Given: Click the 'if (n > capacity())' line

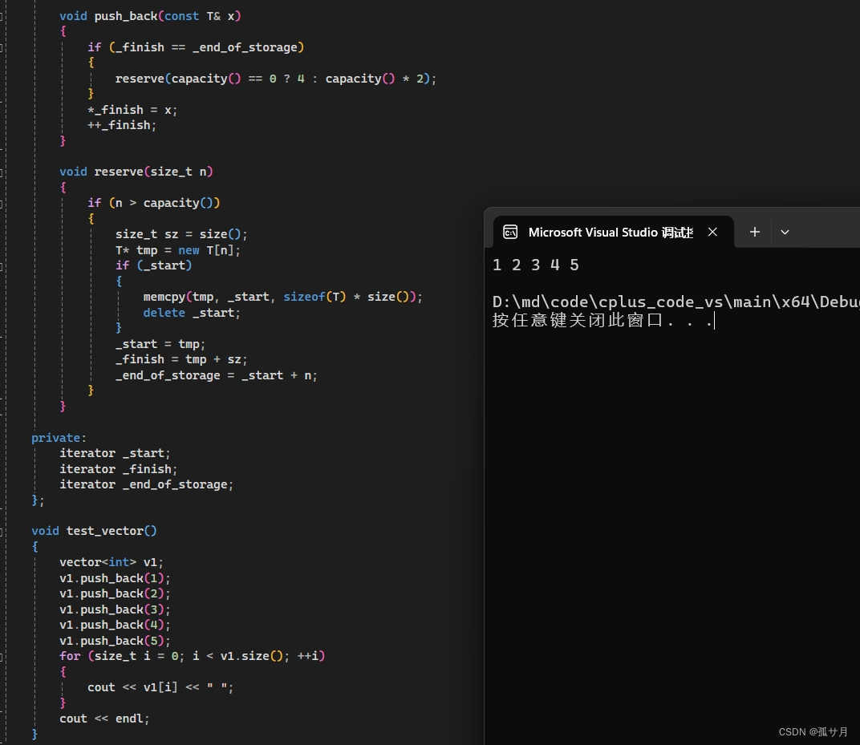Looking at the screenshot, I should click(153, 204).
